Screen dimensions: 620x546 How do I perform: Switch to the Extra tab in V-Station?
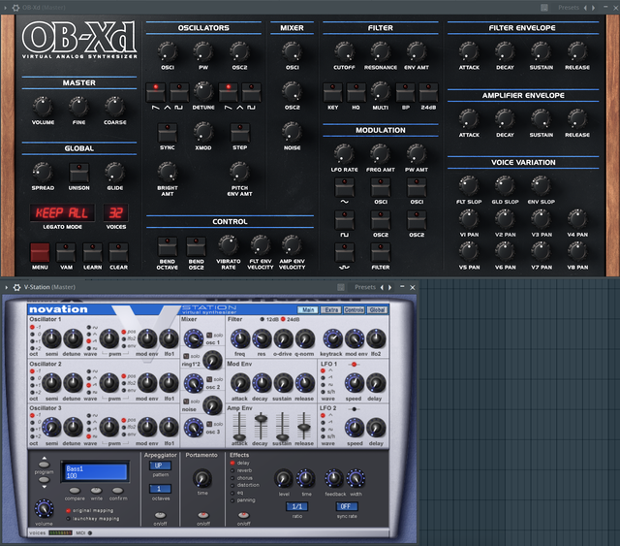click(331, 309)
